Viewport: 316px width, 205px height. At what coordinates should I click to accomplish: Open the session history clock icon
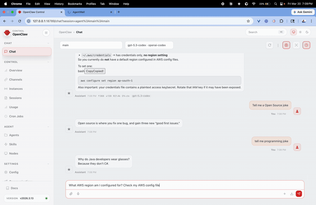point(306,45)
